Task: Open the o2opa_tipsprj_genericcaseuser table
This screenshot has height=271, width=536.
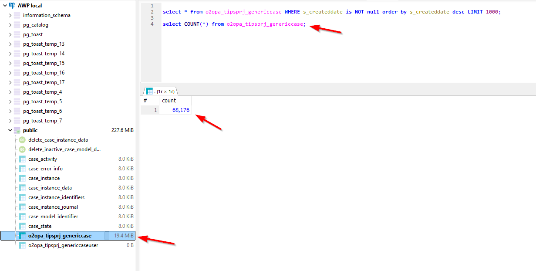Action: [x=63, y=245]
